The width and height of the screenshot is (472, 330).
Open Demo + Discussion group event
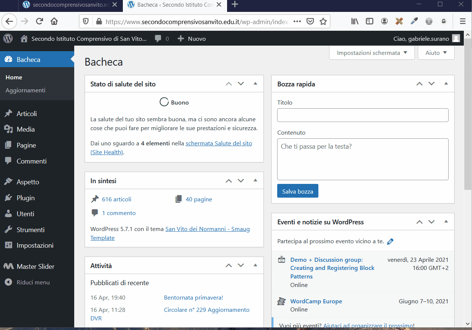[x=332, y=268]
